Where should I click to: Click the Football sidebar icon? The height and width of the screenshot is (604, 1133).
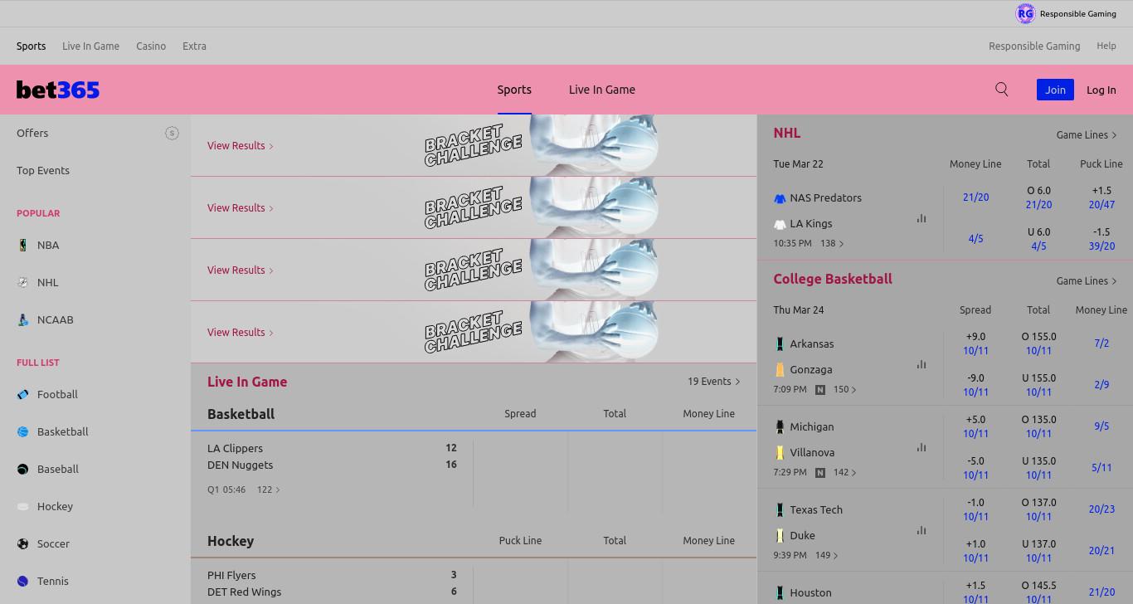(23, 394)
